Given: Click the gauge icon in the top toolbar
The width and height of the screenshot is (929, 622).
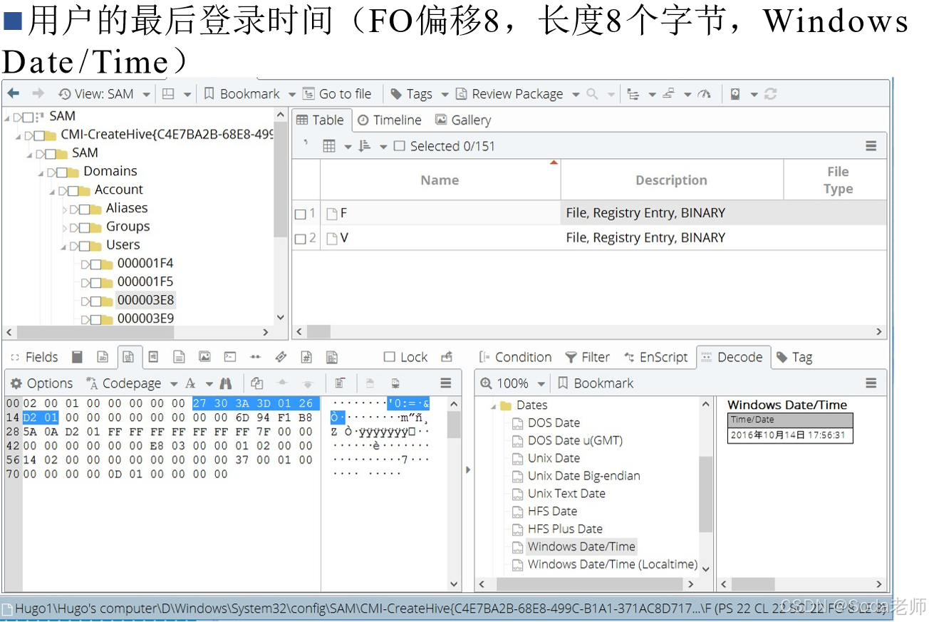Looking at the screenshot, I should [x=705, y=94].
